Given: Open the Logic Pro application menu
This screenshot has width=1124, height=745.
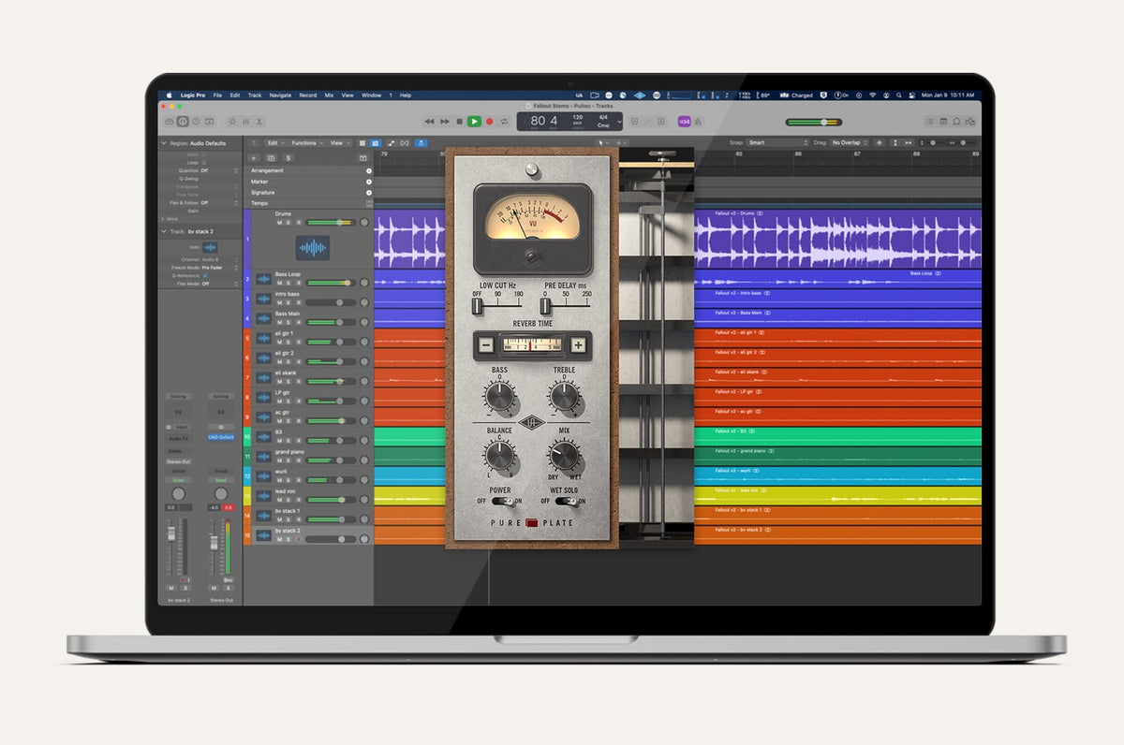Looking at the screenshot, I should coord(194,95).
